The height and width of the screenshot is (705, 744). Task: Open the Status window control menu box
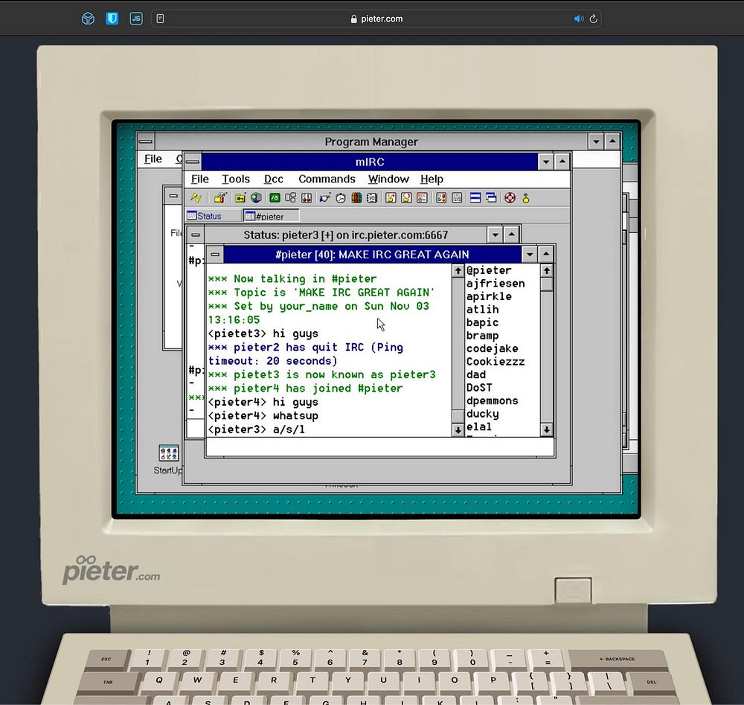coord(196,235)
